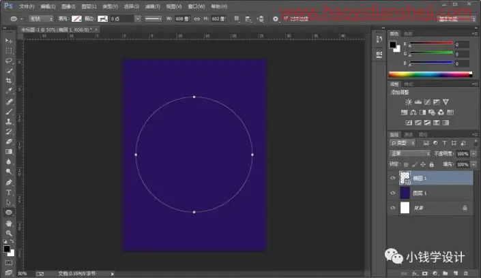This screenshot has width=481, height=278.
Task: Click the new adjustment layer icon at panel bottom
Action: tap(435, 273)
